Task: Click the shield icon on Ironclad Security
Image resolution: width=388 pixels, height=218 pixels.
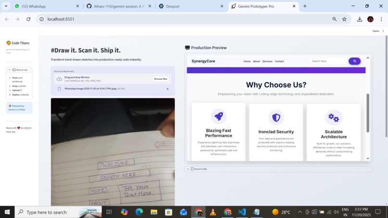Action: coord(276,117)
